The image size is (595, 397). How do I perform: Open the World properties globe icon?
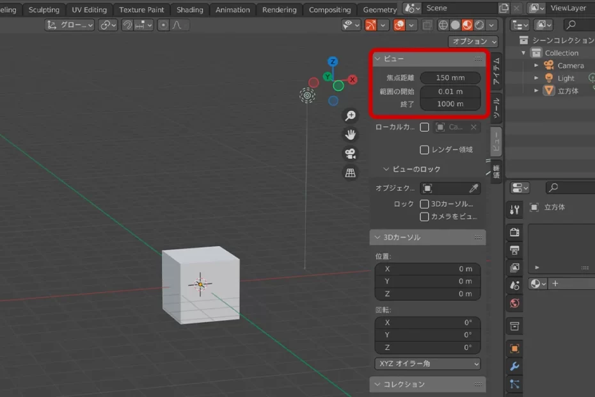coord(514,303)
